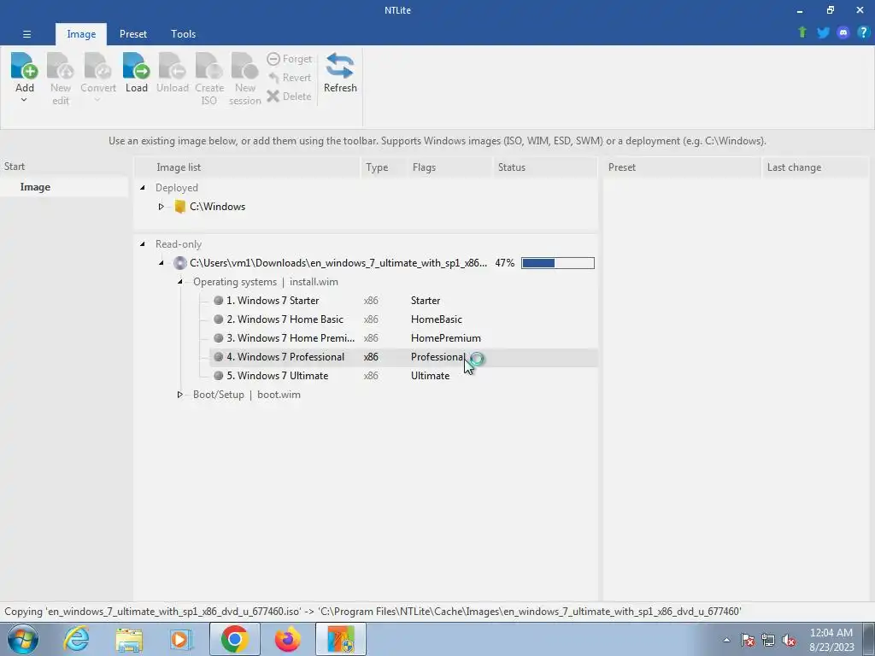This screenshot has width=875, height=656.
Task: Click the Delete button
Action: (x=289, y=97)
